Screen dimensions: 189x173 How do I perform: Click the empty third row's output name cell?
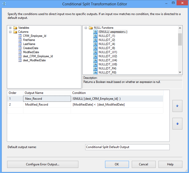point(47,110)
